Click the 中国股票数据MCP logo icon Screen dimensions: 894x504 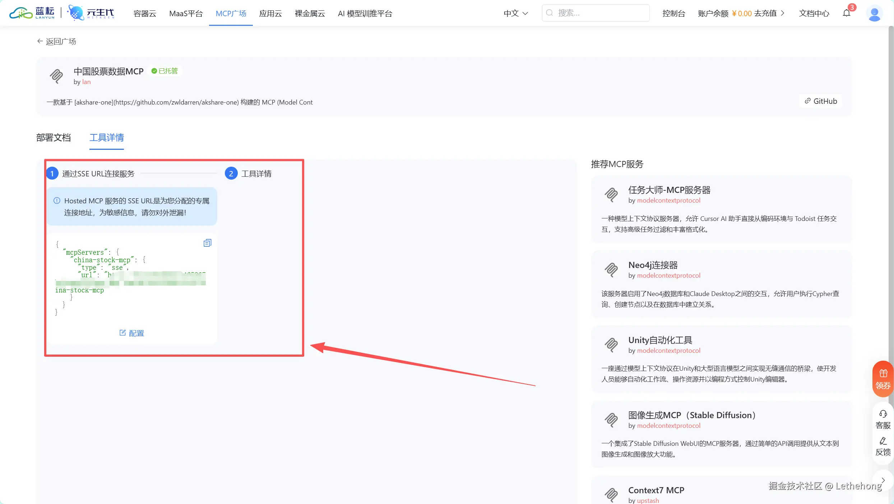pos(56,76)
